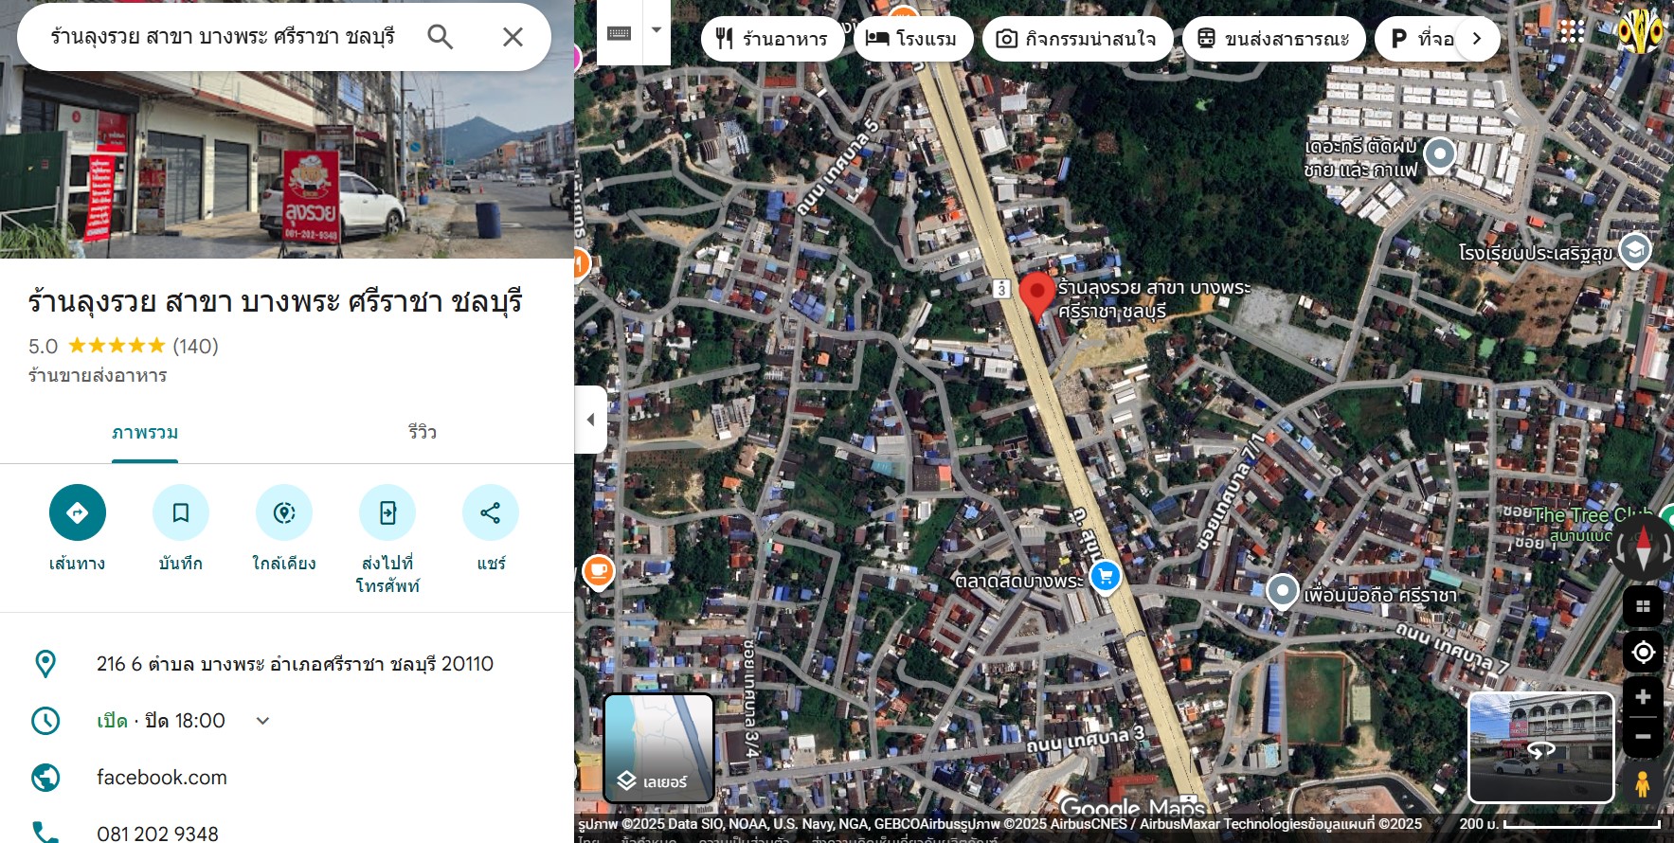This screenshot has width=1674, height=843.
Task: Search nearby with the ใกล้เคียง icon
Action: (284, 512)
